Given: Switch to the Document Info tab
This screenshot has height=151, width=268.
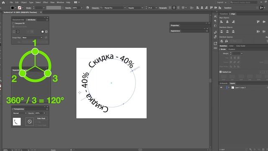Looking at the screenshot, I should pyautogui.click(x=18, y=20).
